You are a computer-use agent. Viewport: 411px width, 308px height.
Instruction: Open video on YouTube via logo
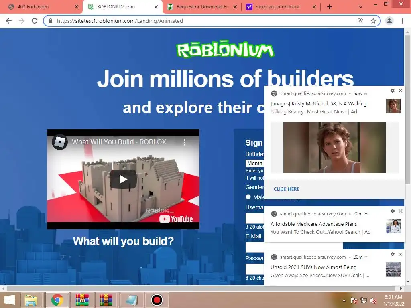tap(176, 219)
